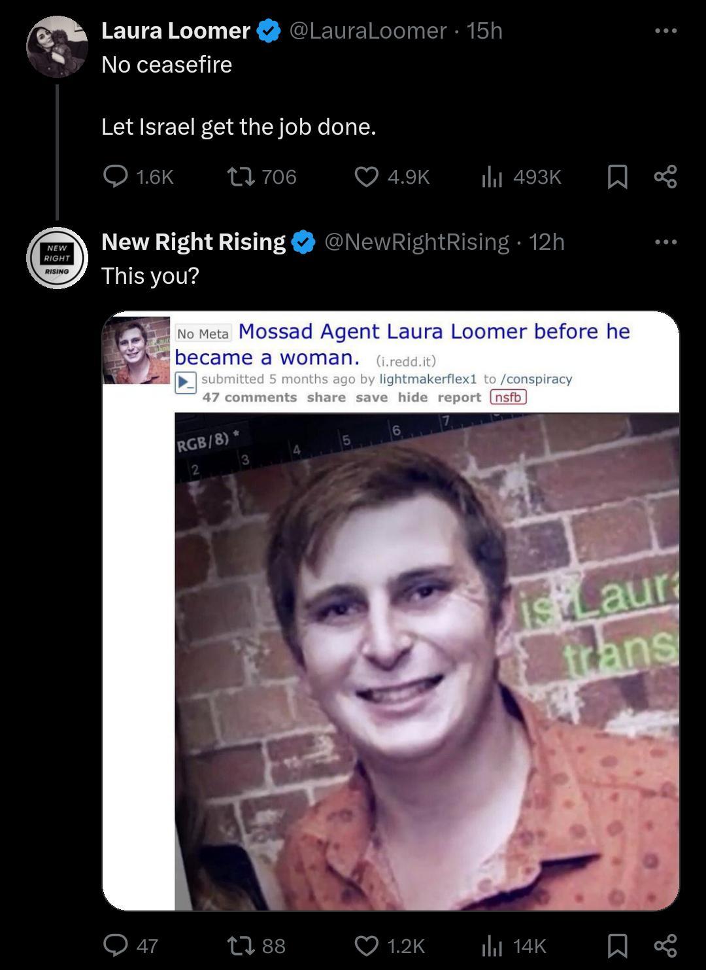Open the 12h timestamp permalink
This screenshot has height=970, width=706.
click(546, 242)
